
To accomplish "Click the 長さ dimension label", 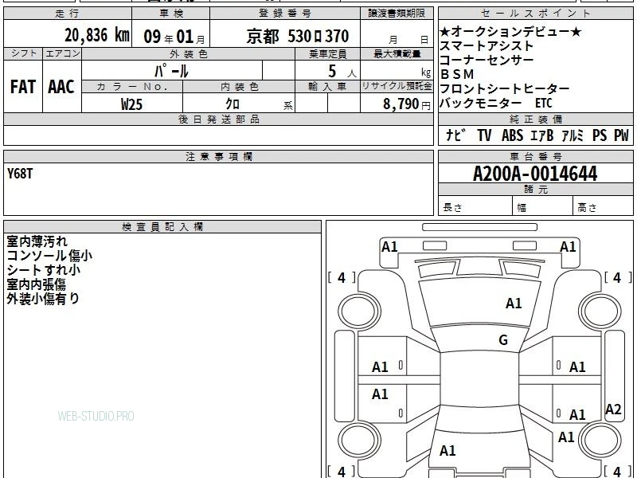I will point(452,208).
